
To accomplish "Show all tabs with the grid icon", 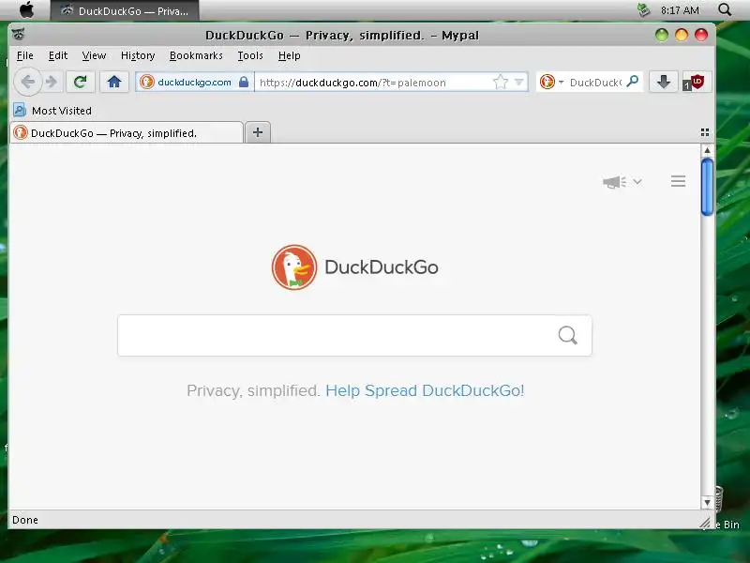I will pos(705,132).
